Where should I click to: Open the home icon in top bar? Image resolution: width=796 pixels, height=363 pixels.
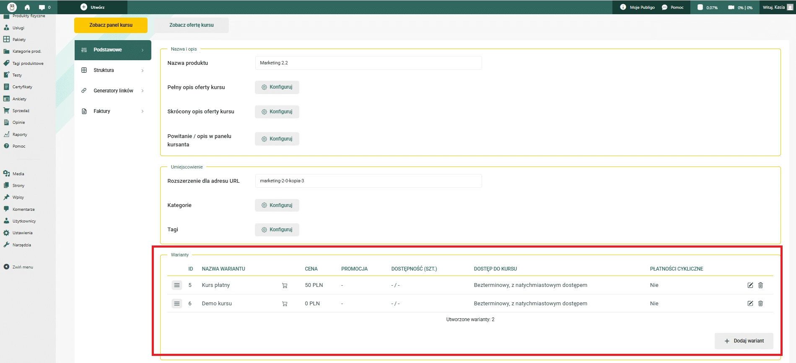pos(27,7)
